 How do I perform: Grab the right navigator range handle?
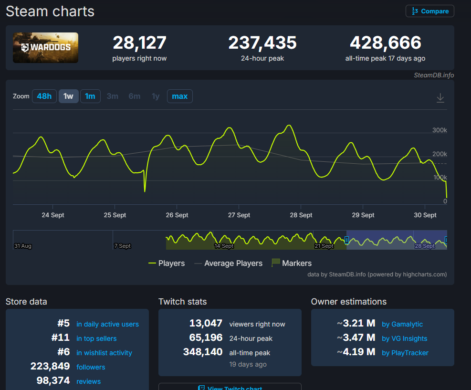pyautogui.click(x=446, y=240)
